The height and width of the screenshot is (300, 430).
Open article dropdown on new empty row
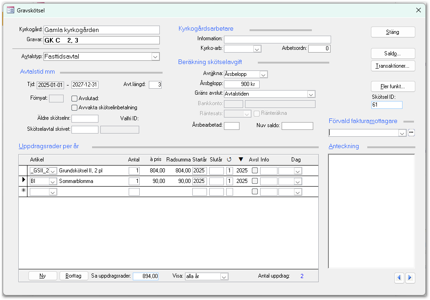pyautogui.click(x=53, y=192)
